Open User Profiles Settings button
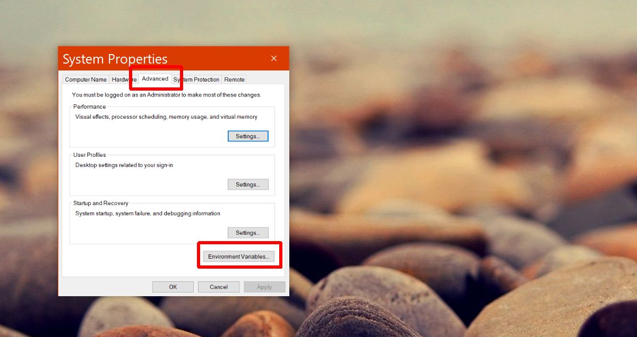 pyautogui.click(x=248, y=184)
